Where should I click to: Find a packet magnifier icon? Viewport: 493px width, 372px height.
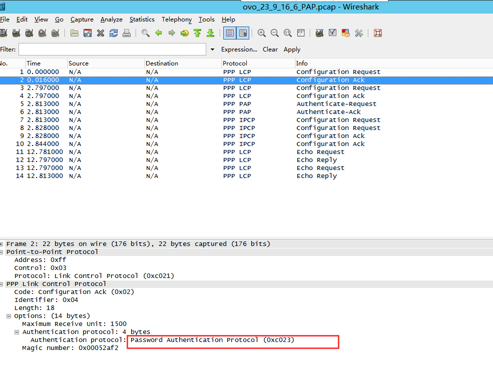145,33
